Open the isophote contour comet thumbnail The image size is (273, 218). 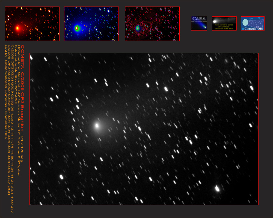(x=152, y=24)
